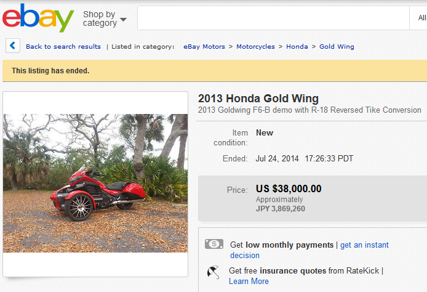
Task: Click the monthly payments money icon
Action: (214, 245)
